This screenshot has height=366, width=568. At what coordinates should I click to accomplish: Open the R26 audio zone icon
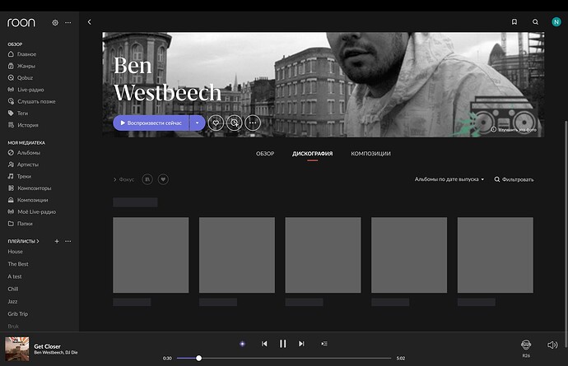tap(526, 345)
